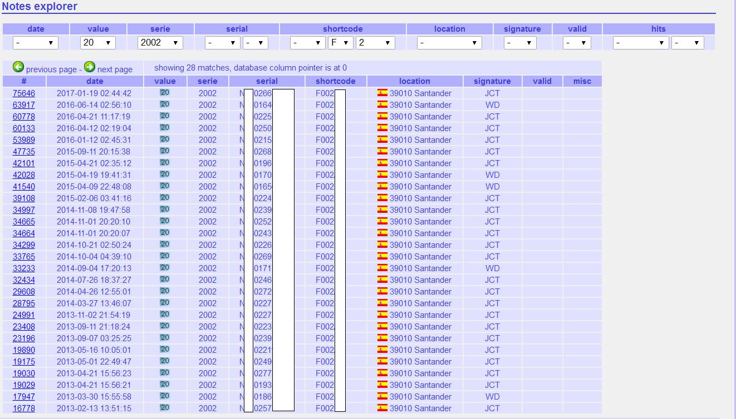Open note entry number 41540
The height and width of the screenshot is (419, 736).
click(24, 187)
